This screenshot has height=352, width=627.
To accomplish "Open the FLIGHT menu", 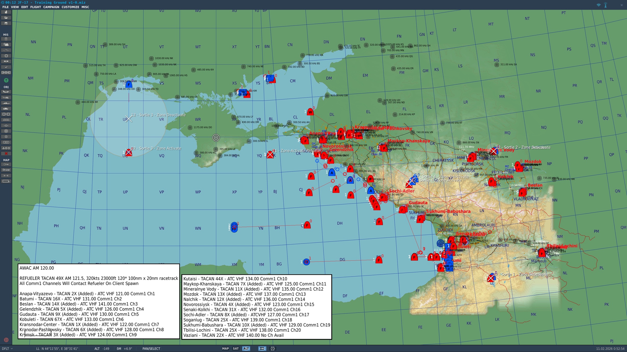I will (35, 7).
